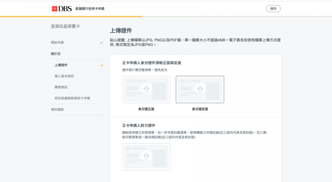Upload the ID back image 身分證反面
332x182 pixels.
point(200,89)
